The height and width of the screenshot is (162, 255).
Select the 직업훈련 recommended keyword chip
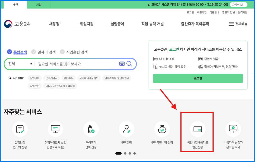[x=35, y=86]
